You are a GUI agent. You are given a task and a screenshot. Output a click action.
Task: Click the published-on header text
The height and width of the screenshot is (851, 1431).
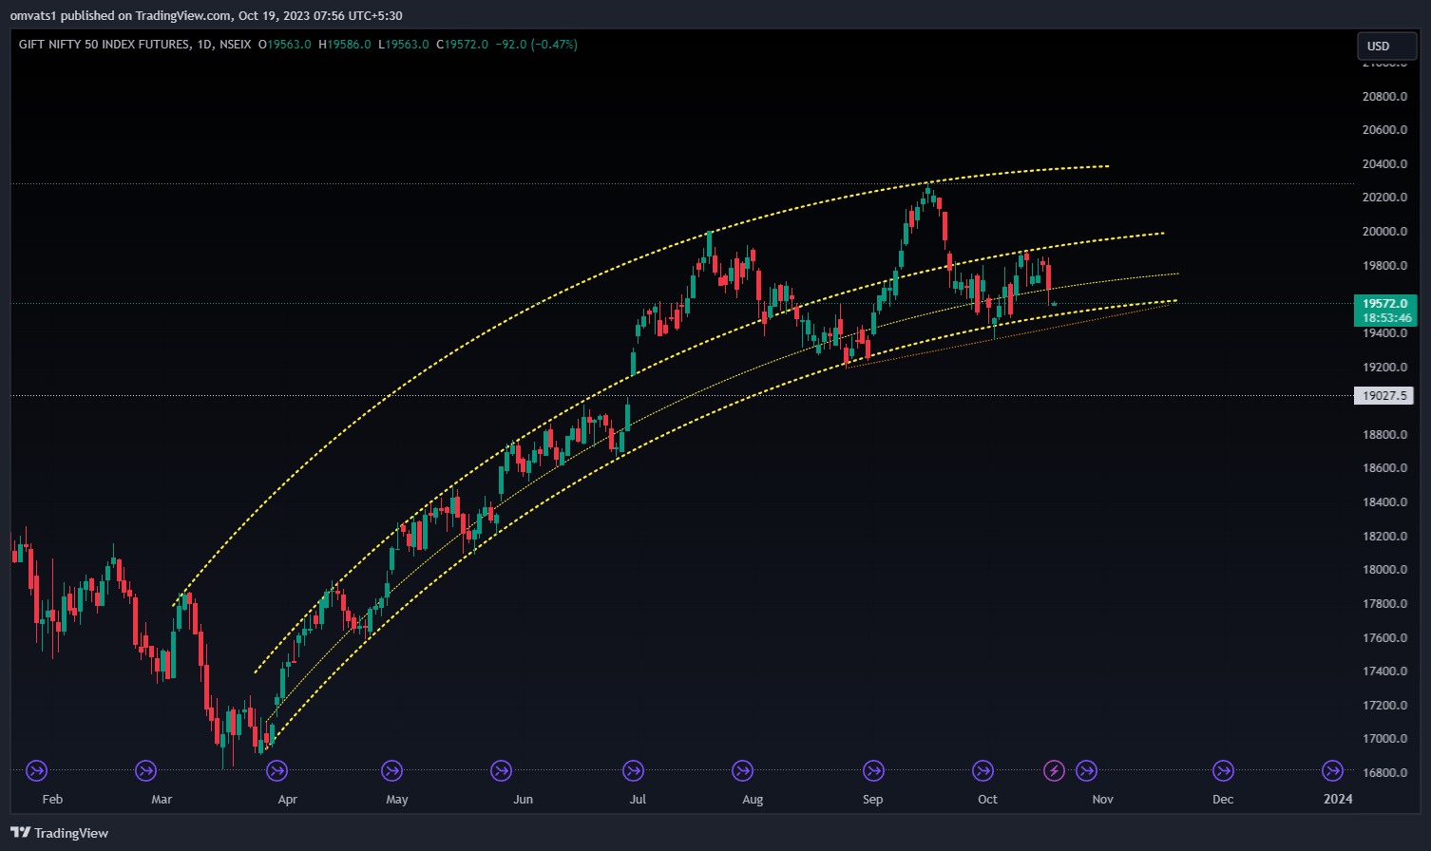206,15
